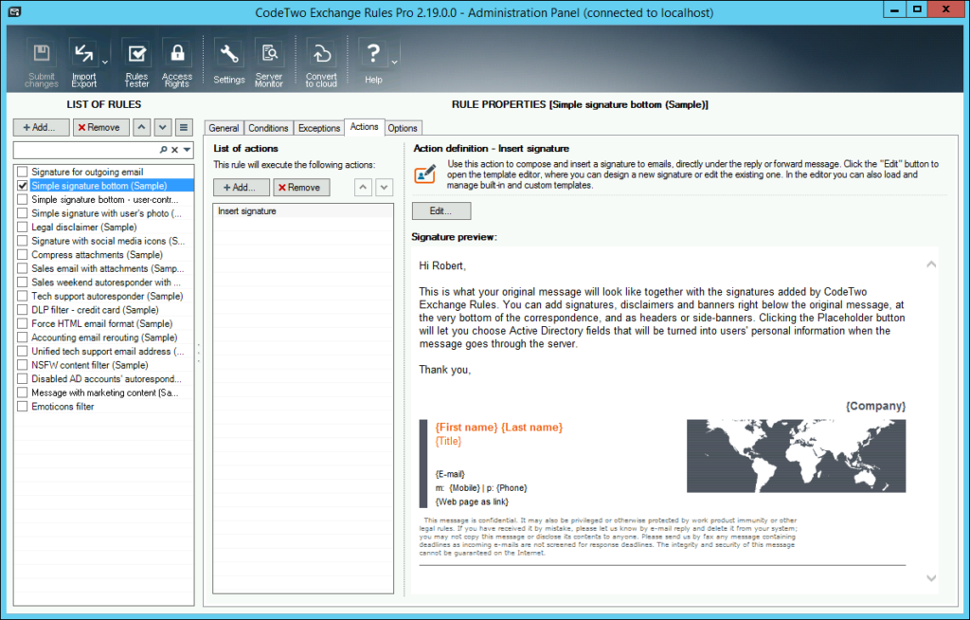
Task: Open Access Rights padlock icon
Action: [x=177, y=63]
